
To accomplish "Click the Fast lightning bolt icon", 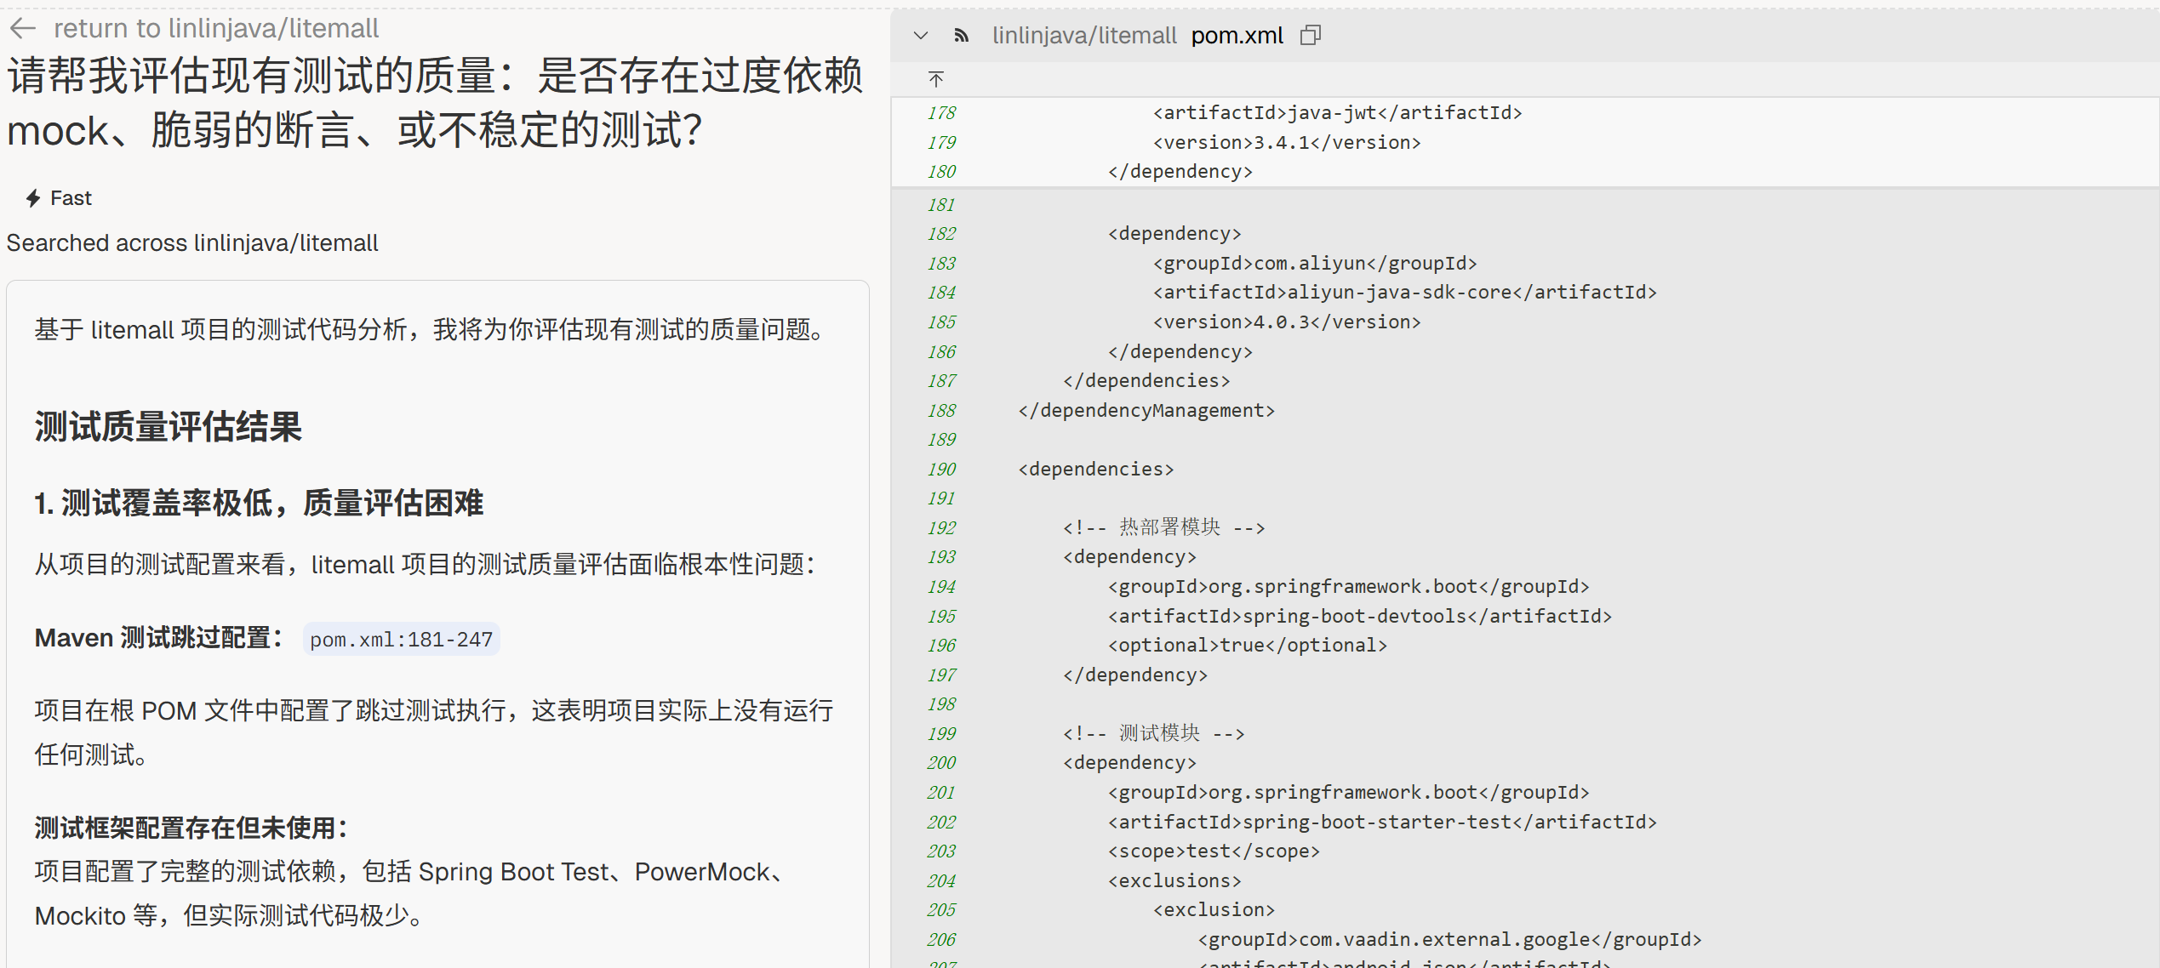I will (x=33, y=198).
